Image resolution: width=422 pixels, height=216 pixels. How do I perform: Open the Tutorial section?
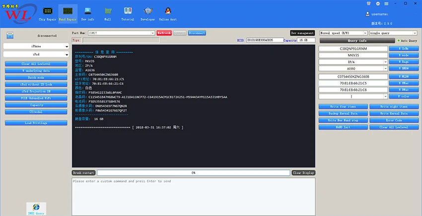pos(128,14)
